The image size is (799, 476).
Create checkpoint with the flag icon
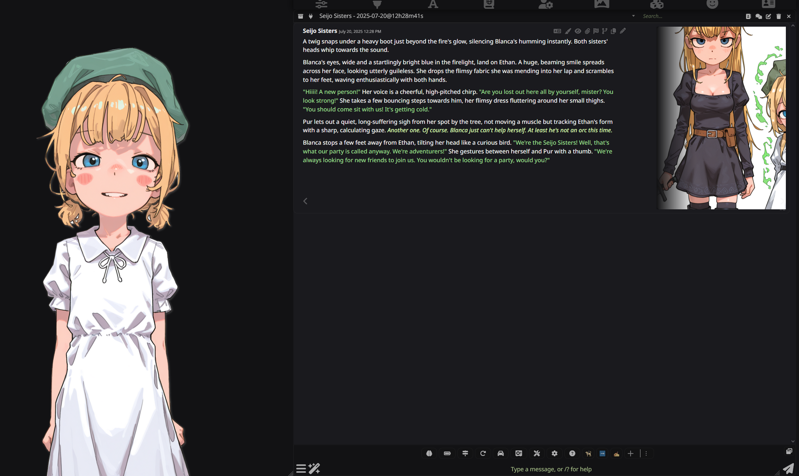pos(596,31)
